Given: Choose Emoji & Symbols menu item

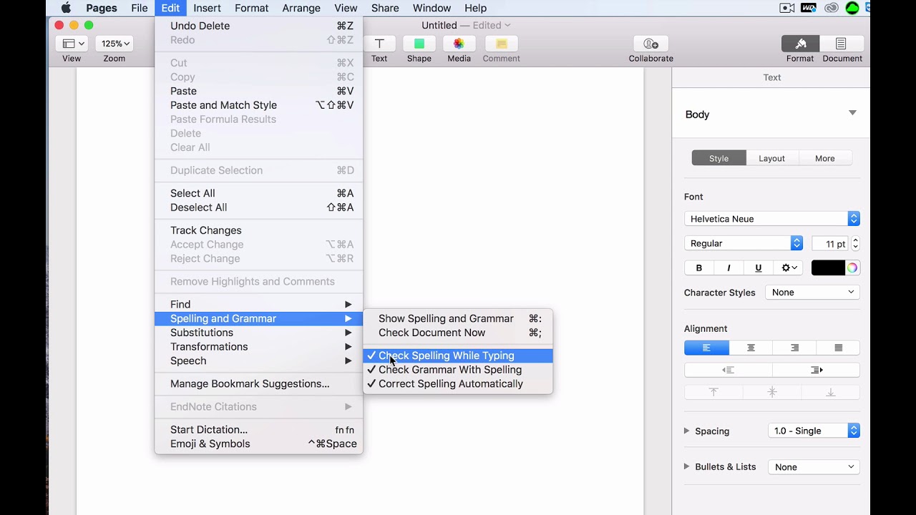Looking at the screenshot, I should point(259,444).
